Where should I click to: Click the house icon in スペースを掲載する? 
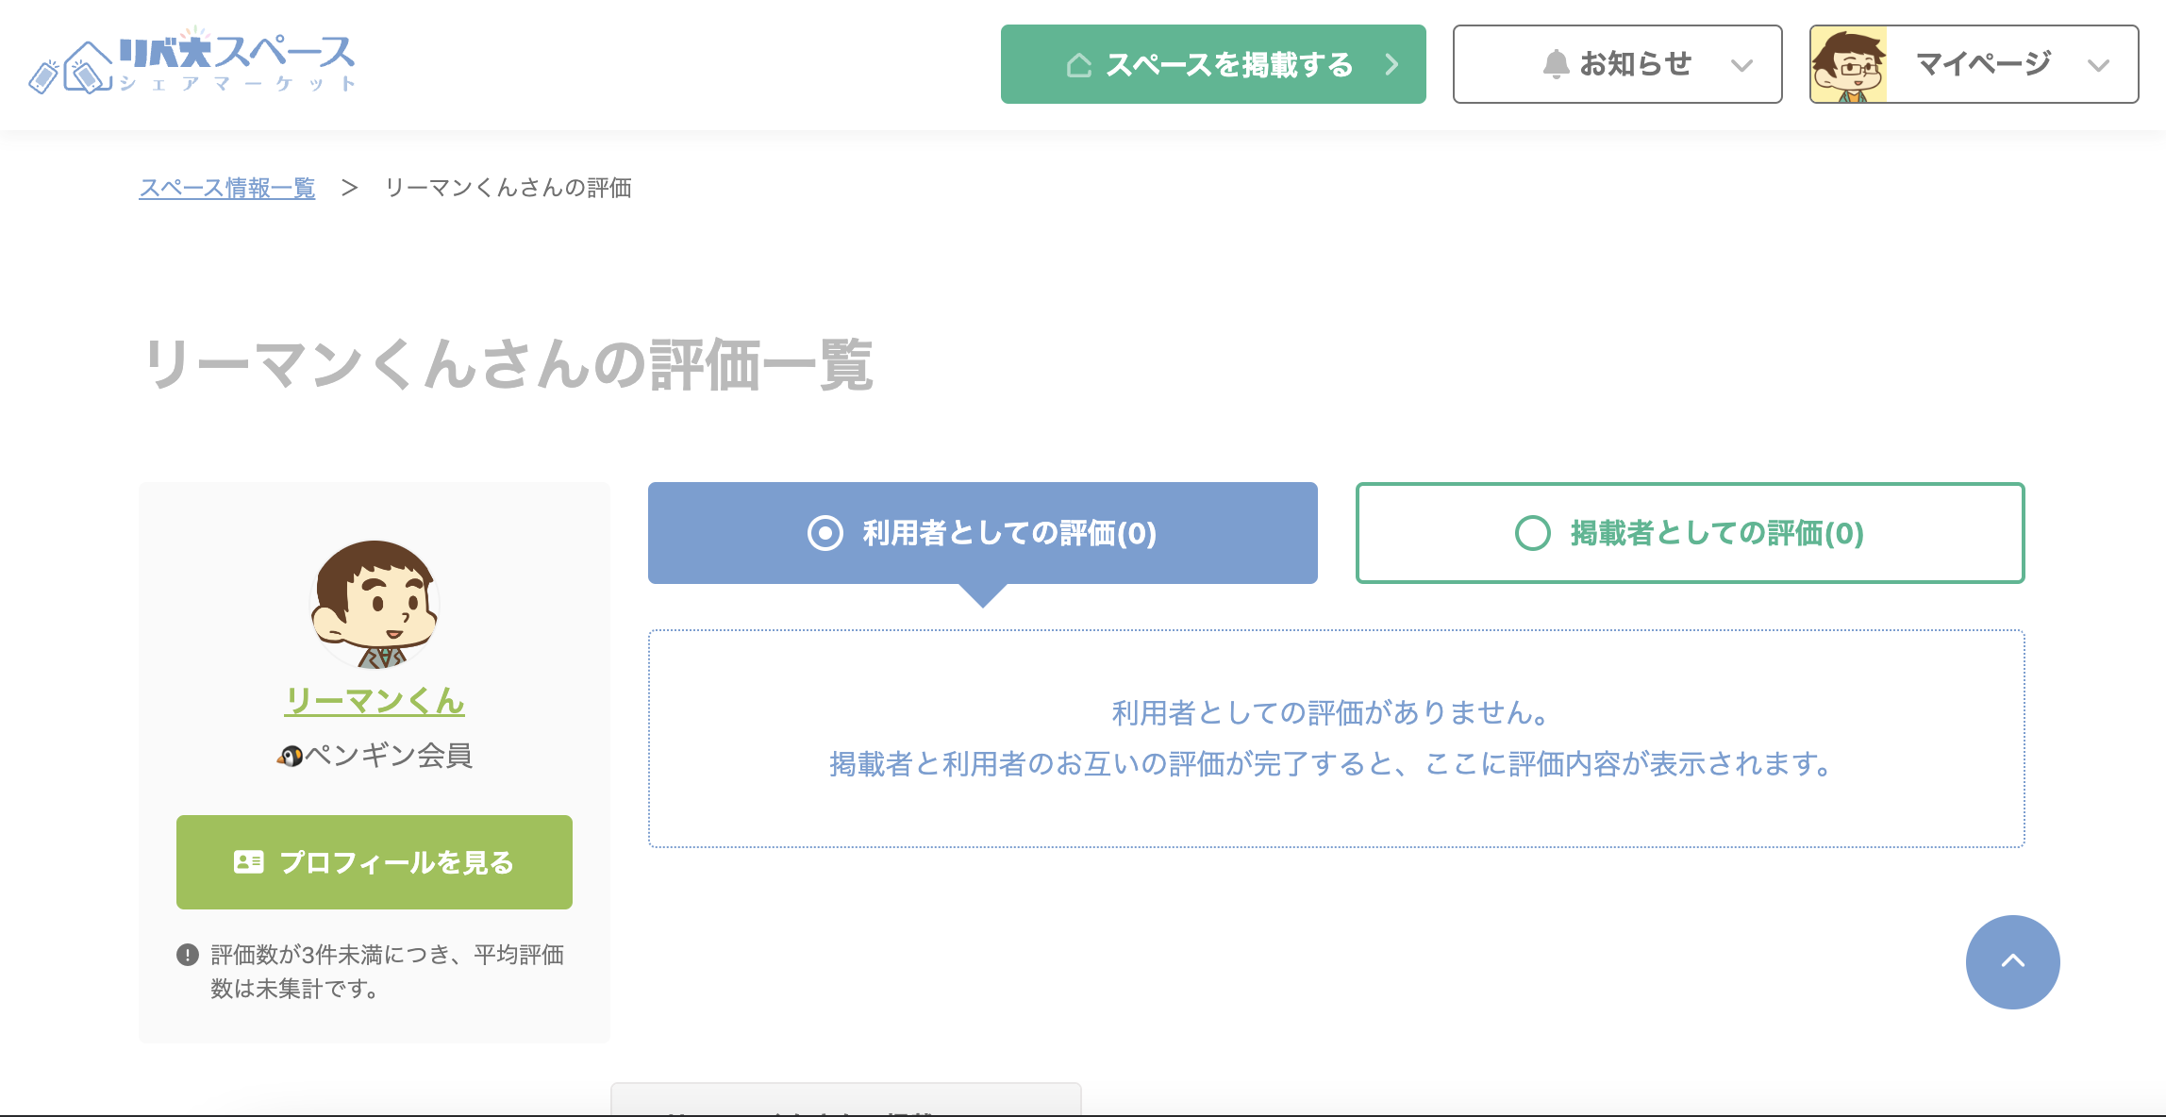pyautogui.click(x=1078, y=65)
